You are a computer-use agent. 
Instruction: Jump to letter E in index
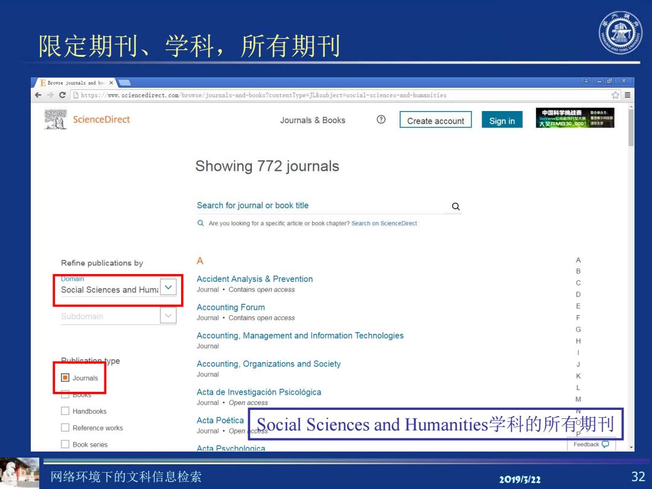(x=578, y=306)
